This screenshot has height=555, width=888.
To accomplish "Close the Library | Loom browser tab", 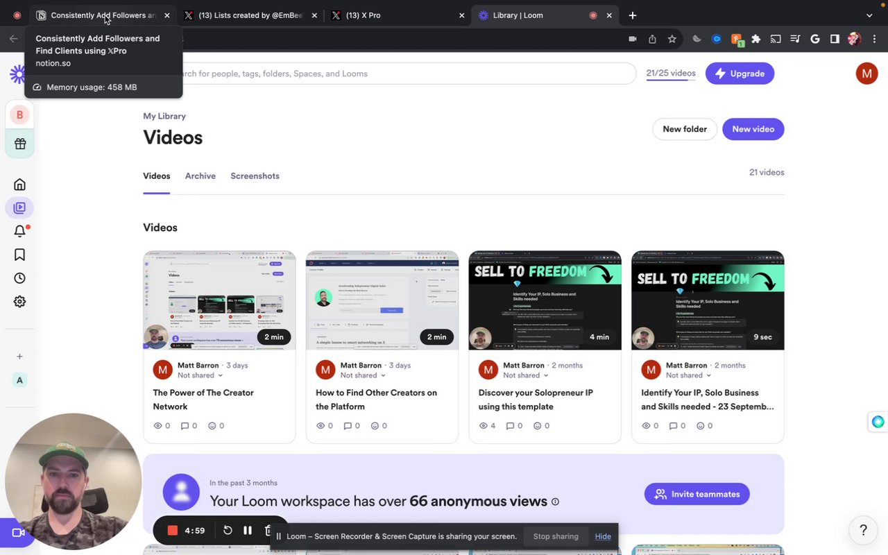I will pyautogui.click(x=609, y=15).
